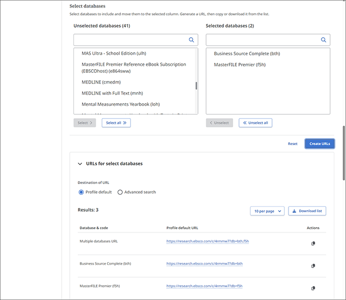
Task: Click the Create URLs button
Action: click(x=319, y=144)
